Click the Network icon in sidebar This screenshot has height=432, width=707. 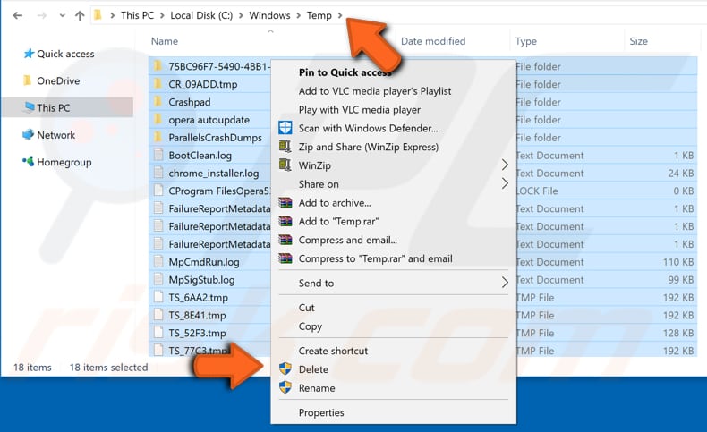tap(28, 134)
